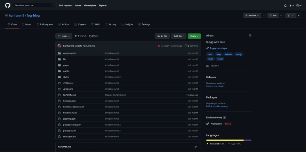306x152 pixels.
Task: Open the package.json file
Action: tap(70, 130)
